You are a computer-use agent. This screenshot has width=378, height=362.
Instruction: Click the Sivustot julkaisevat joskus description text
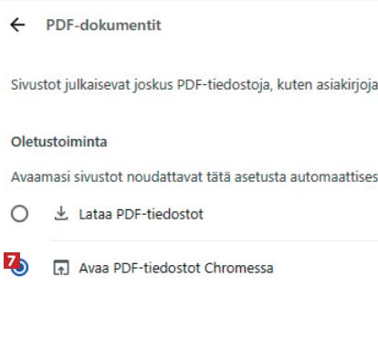pyautogui.click(x=194, y=85)
